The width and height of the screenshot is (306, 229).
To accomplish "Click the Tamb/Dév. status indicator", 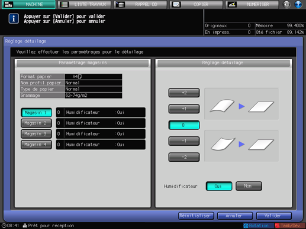I will 290,225.
